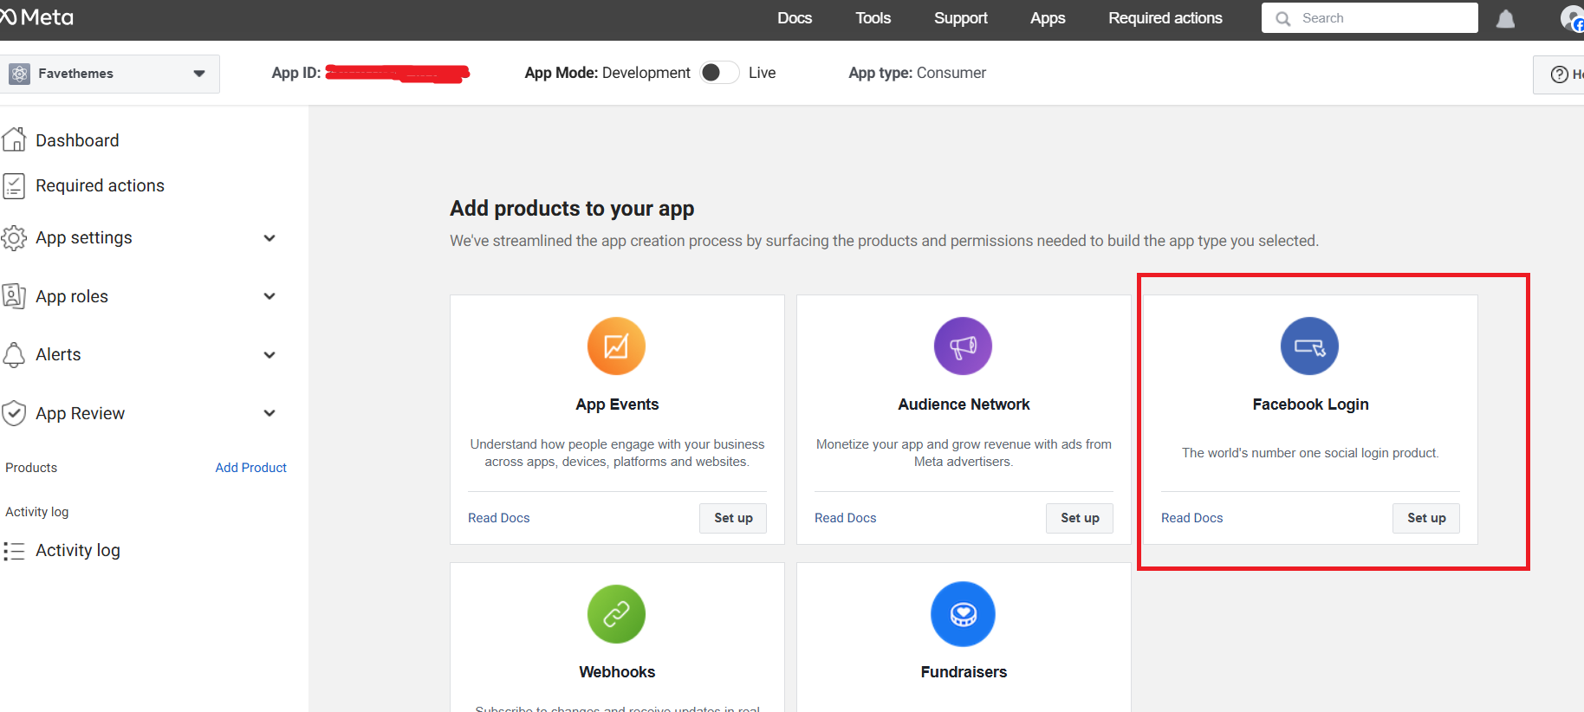Expand the Alerts section

(269, 355)
